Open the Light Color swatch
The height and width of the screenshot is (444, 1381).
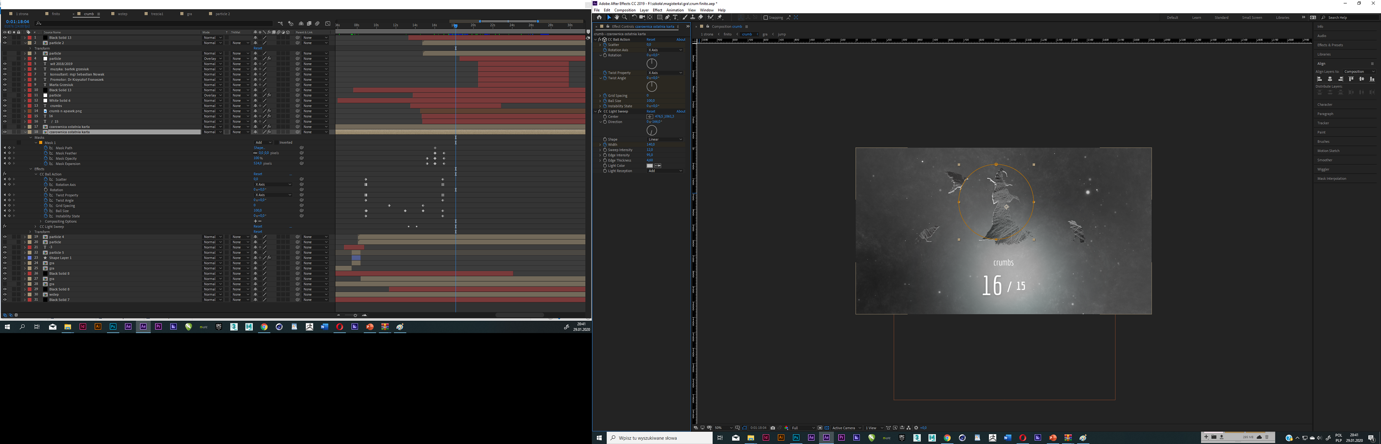click(650, 166)
